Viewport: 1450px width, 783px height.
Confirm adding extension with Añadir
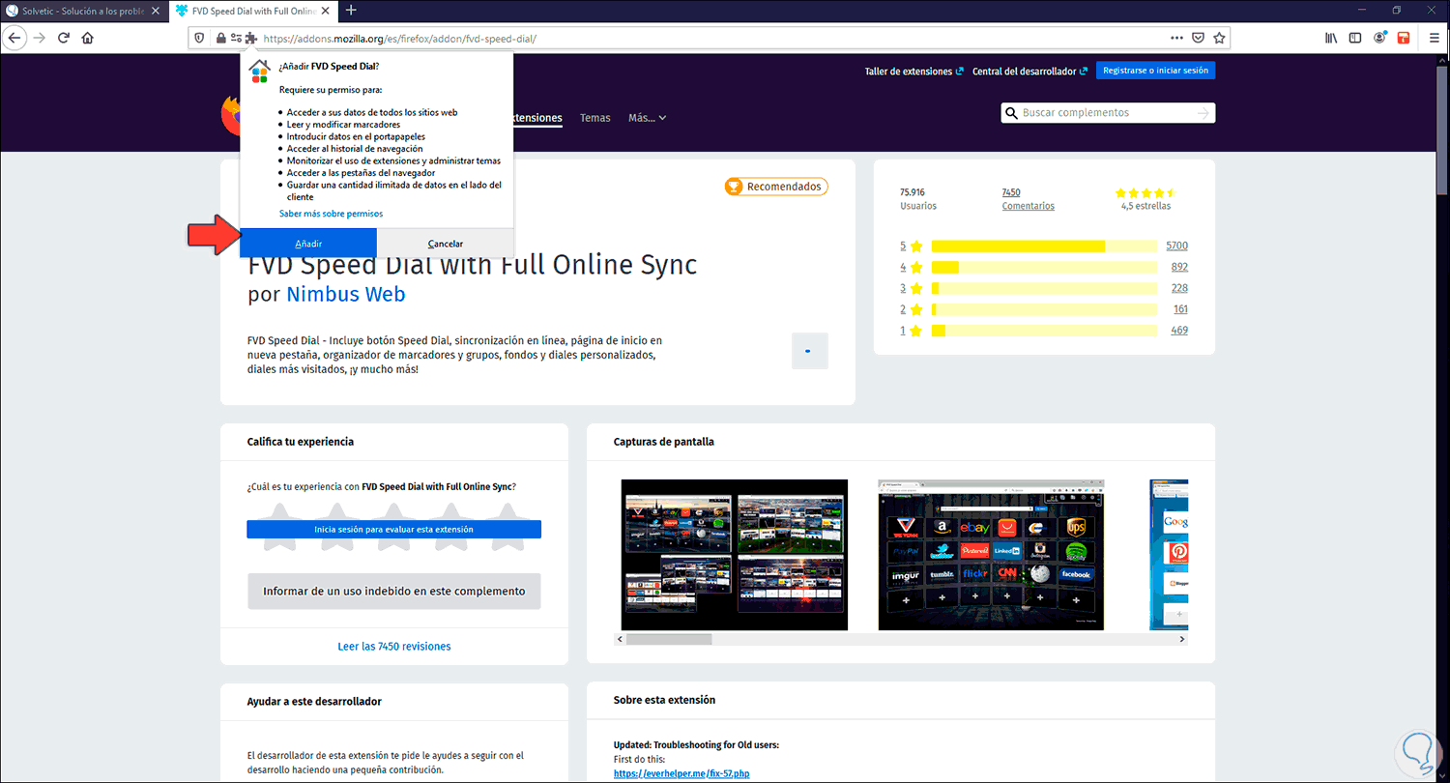308,244
